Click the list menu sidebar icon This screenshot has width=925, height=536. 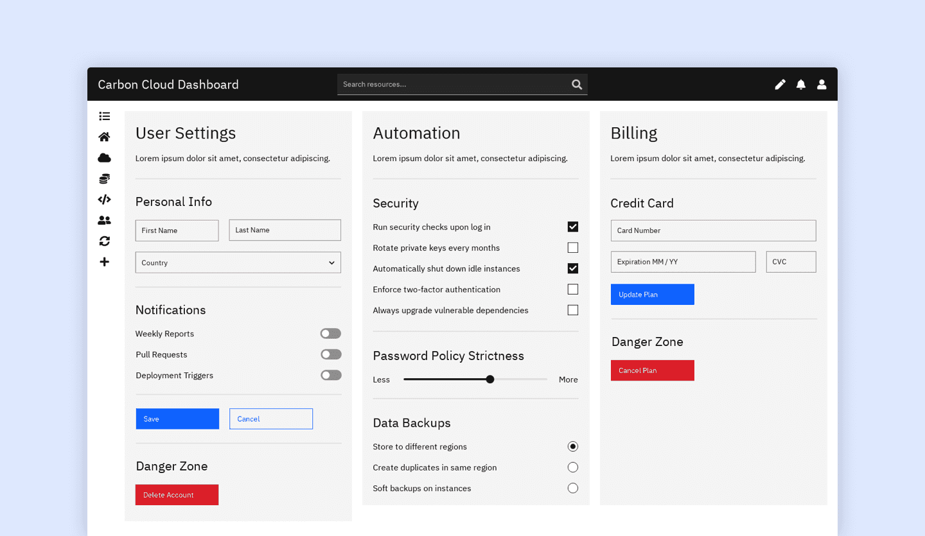point(104,116)
